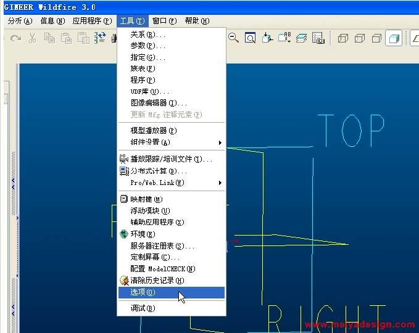This screenshot has height=333, width=419.
Task: Click the Layers icon in toolbar
Action: tap(301, 38)
